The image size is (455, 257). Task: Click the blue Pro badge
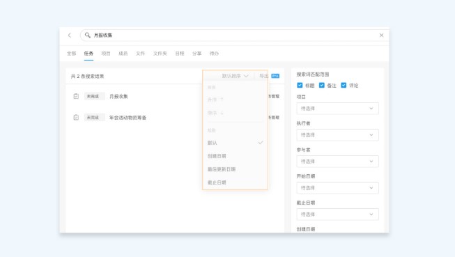pyautogui.click(x=275, y=76)
